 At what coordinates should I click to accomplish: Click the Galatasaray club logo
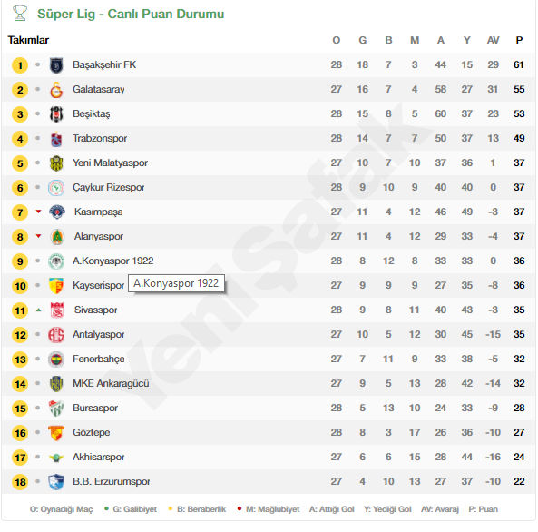pos(56,90)
